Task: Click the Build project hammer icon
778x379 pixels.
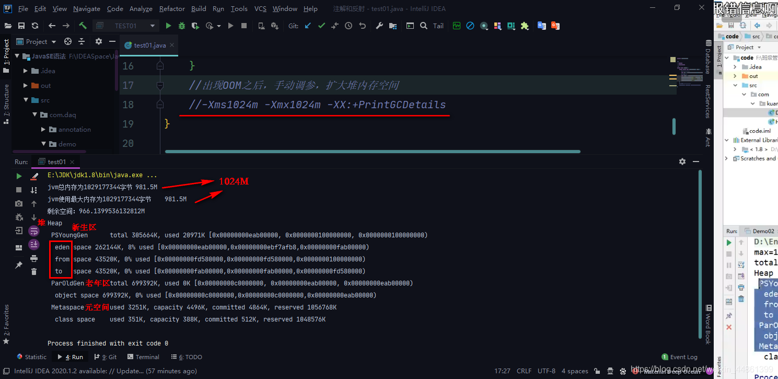Action: [x=83, y=26]
